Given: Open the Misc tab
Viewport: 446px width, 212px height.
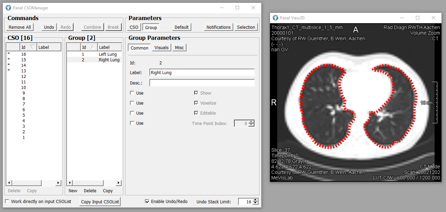Looking at the screenshot, I should [x=179, y=48].
